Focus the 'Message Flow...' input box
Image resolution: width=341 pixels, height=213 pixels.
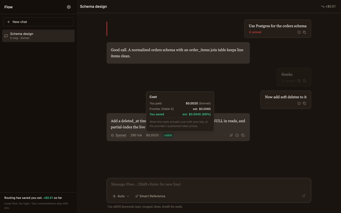point(209,184)
